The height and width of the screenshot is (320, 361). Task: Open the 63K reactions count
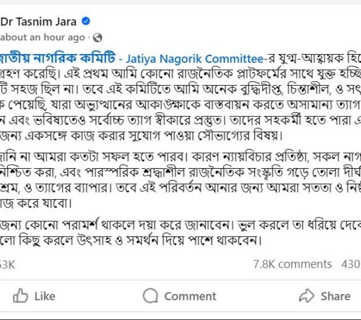coord(7,265)
